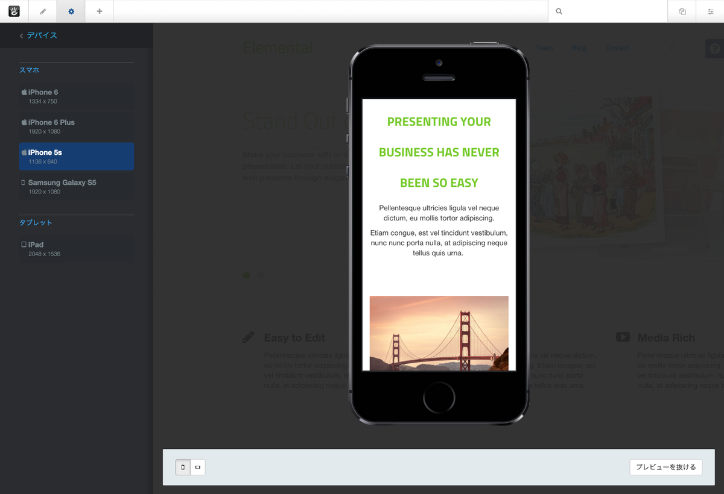Open the pages sitemap icon in toolbar
The image size is (724, 494).
[x=682, y=11]
